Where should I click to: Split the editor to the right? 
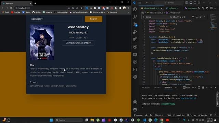click(x=211, y=8)
